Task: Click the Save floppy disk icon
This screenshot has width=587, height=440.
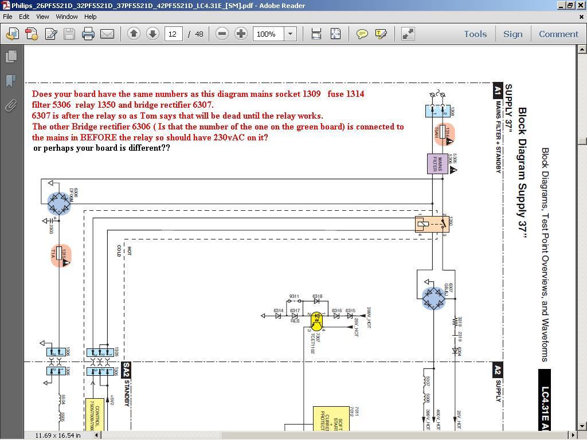Action: click(69, 34)
